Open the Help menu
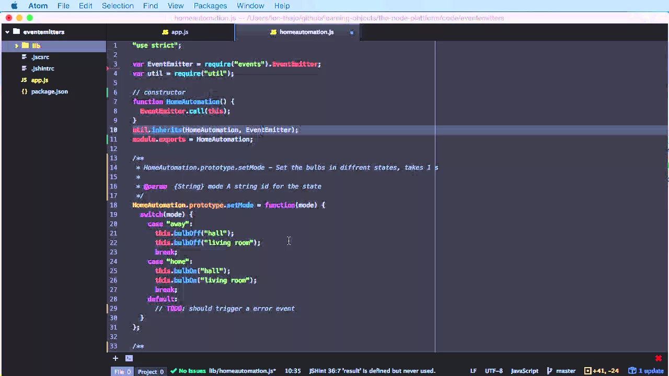The width and height of the screenshot is (669, 376). tap(282, 6)
